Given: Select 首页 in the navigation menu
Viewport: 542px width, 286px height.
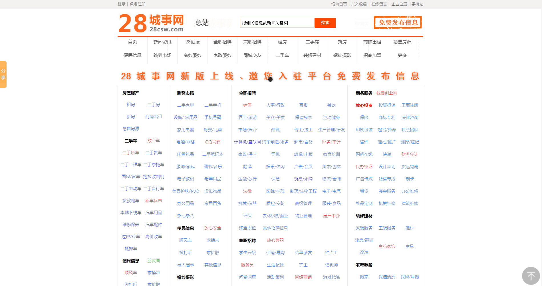Looking at the screenshot, I should [x=132, y=42].
